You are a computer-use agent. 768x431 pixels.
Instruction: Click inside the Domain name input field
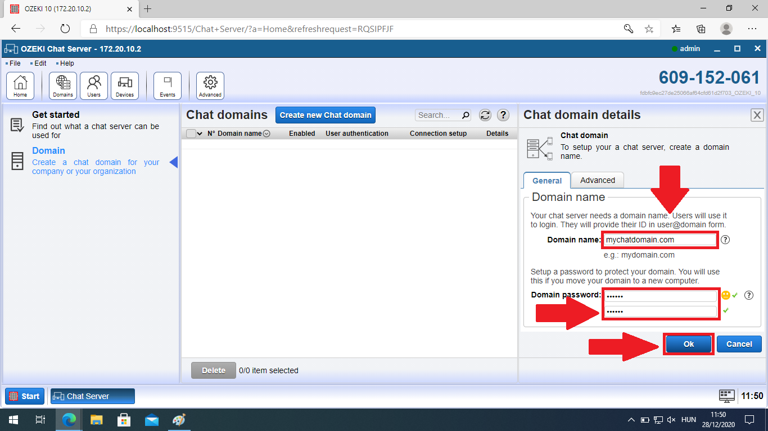[x=659, y=240]
